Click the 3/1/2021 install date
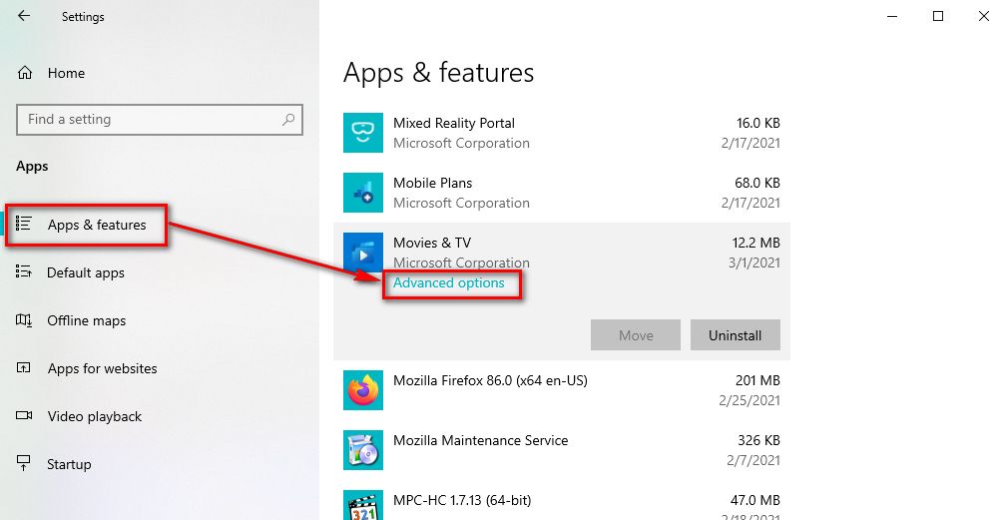Image resolution: width=998 pixels, height=520 pixels. tap(754, 262)
